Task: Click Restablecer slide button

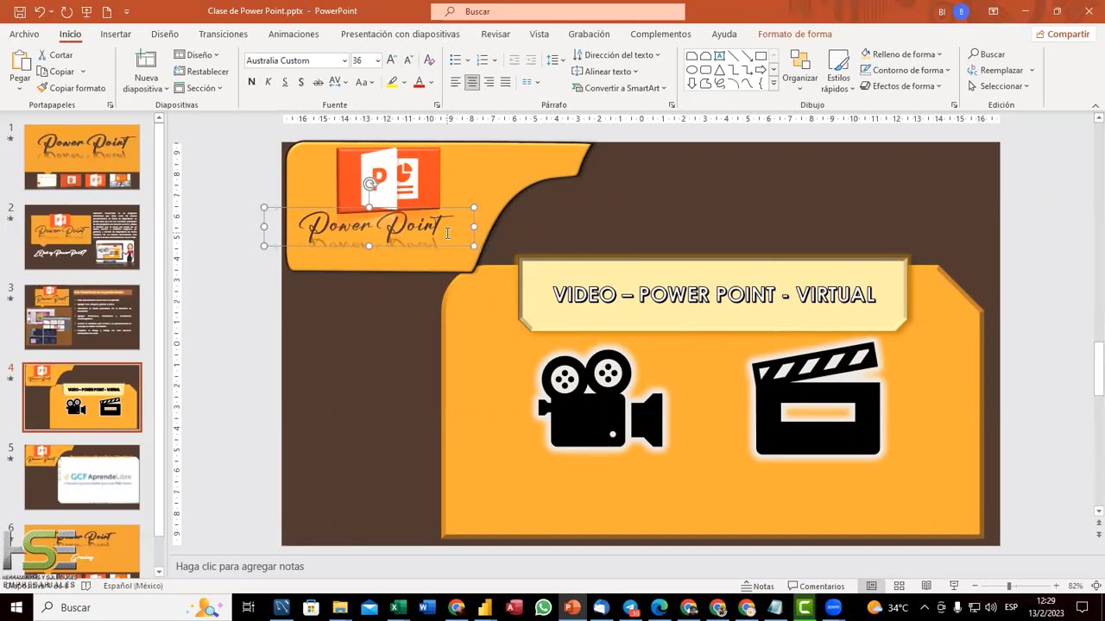Action: click(x=201, y=72)
